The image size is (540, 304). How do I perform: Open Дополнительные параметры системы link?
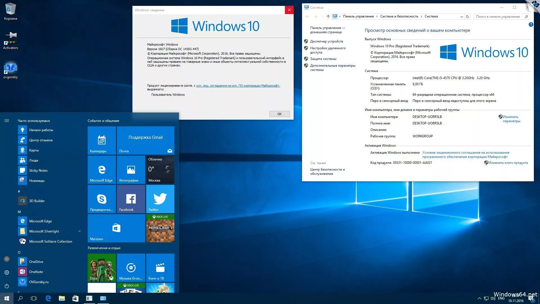[333, 68]
